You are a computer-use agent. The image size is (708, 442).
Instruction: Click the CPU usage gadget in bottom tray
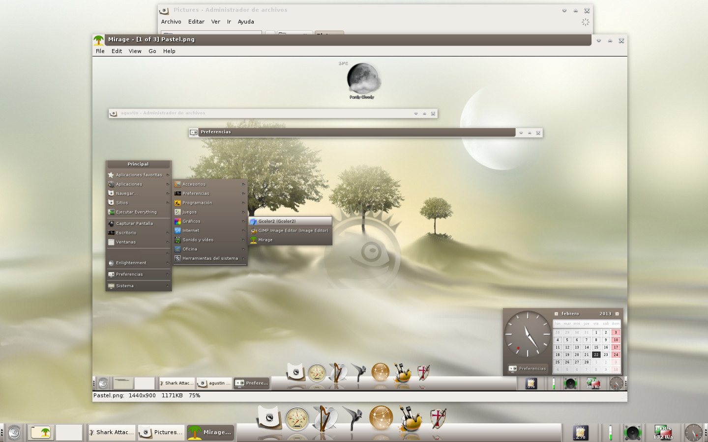tap(581, 433)
